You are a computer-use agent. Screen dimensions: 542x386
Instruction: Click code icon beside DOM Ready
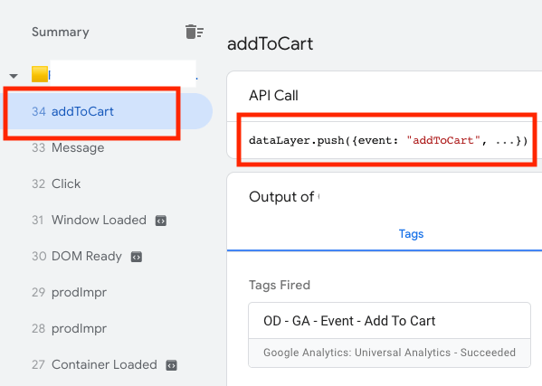click(x=137, y=257)
